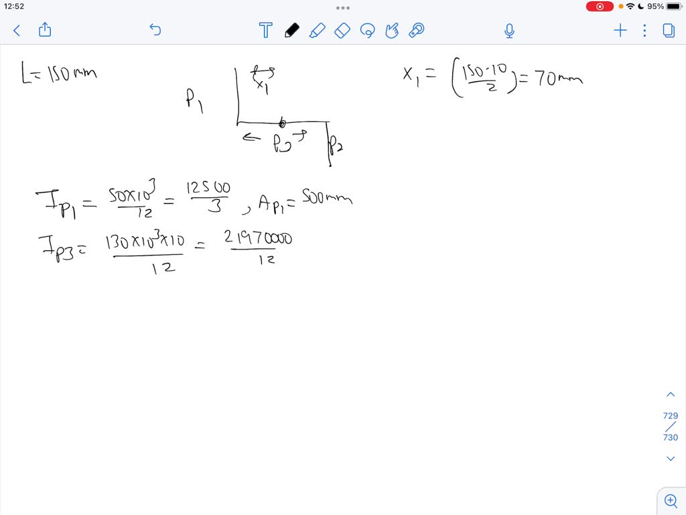686x515 pixels.
Task: Navigate back with the left chevron
Action: (16, 30)
